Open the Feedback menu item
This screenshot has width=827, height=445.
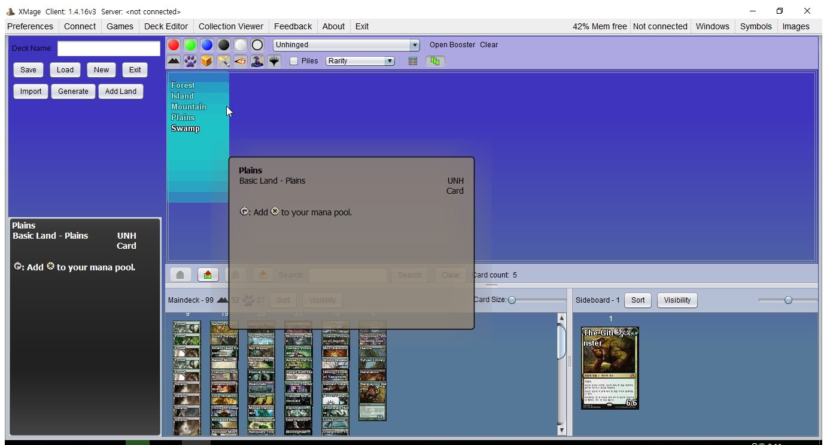point(293,26)
